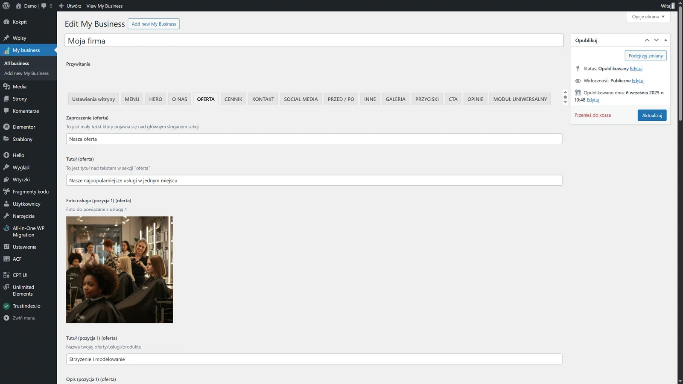Edit the Widoczność visibility setting
The width and height of the screenshot is (683, 384).
pos(638,81)
